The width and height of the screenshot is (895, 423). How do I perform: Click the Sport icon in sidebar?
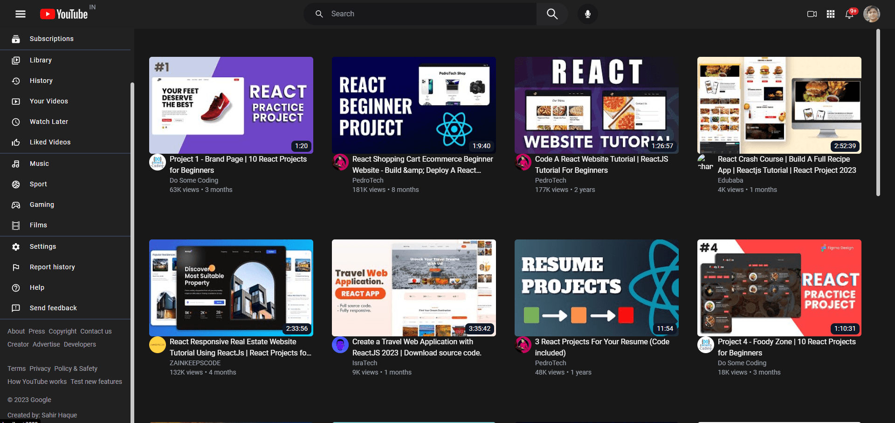16,184
